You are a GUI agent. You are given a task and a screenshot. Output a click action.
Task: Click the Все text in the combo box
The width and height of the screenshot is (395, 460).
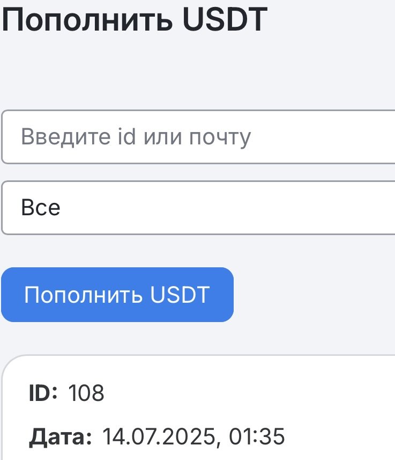pyautogui.click(x=41, y=207)
